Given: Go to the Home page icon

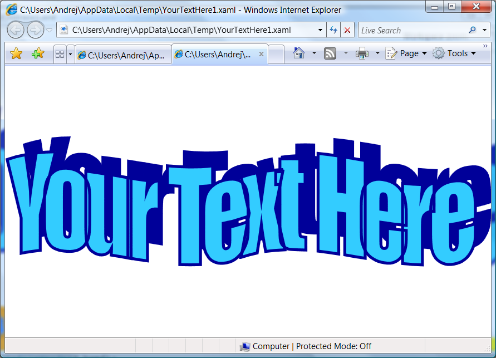Looking at the screenshot, I should pos(298,53).
